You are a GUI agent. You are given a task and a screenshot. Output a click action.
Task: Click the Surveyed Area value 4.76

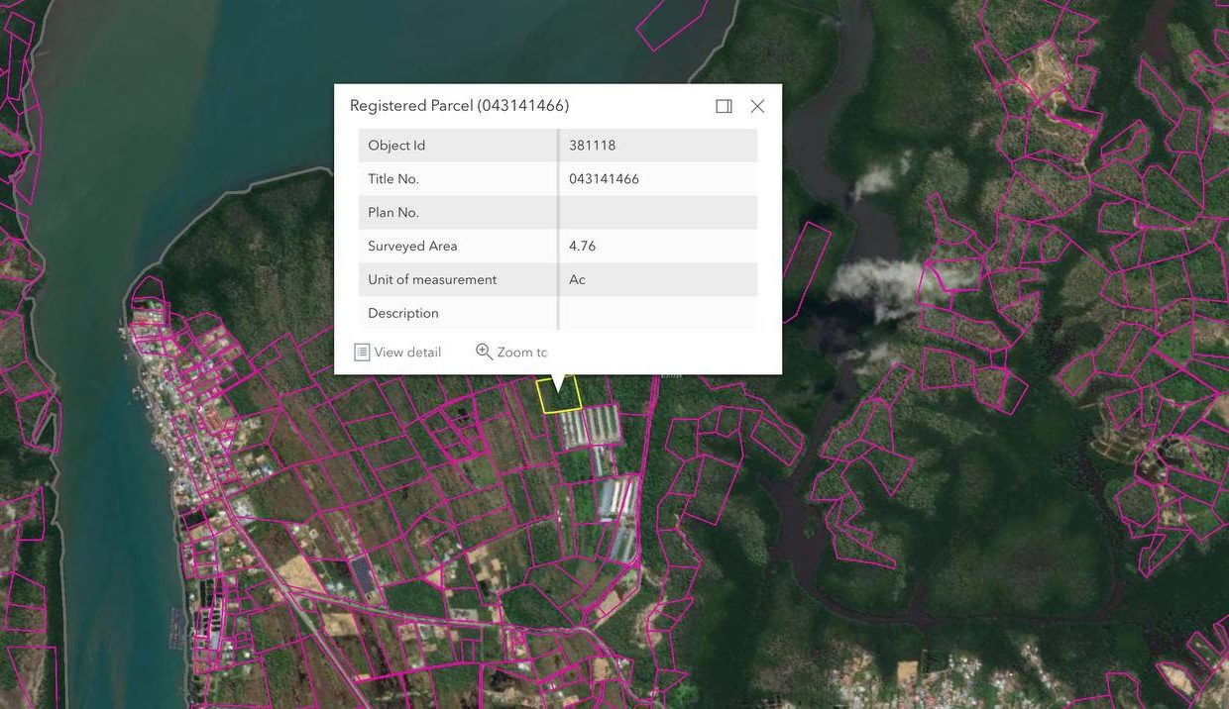coord(583,247)
